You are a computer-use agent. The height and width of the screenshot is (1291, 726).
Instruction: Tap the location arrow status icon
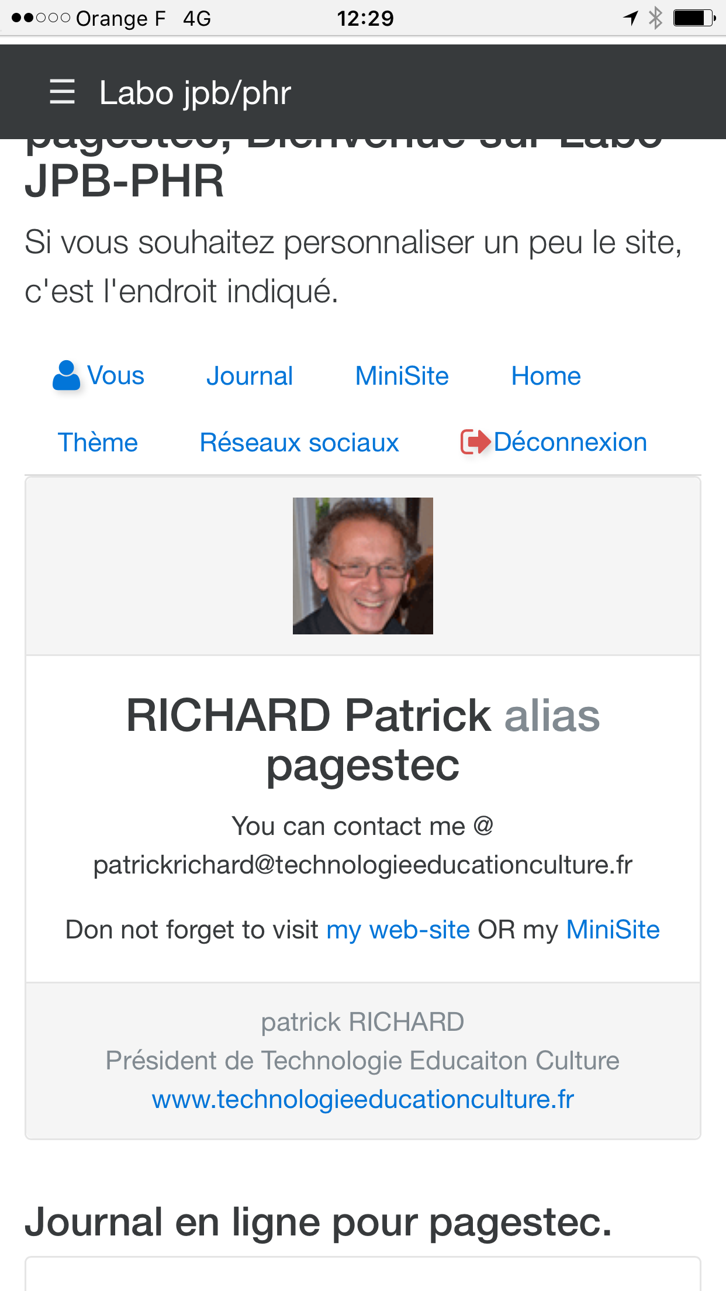[x=631, y=18]
